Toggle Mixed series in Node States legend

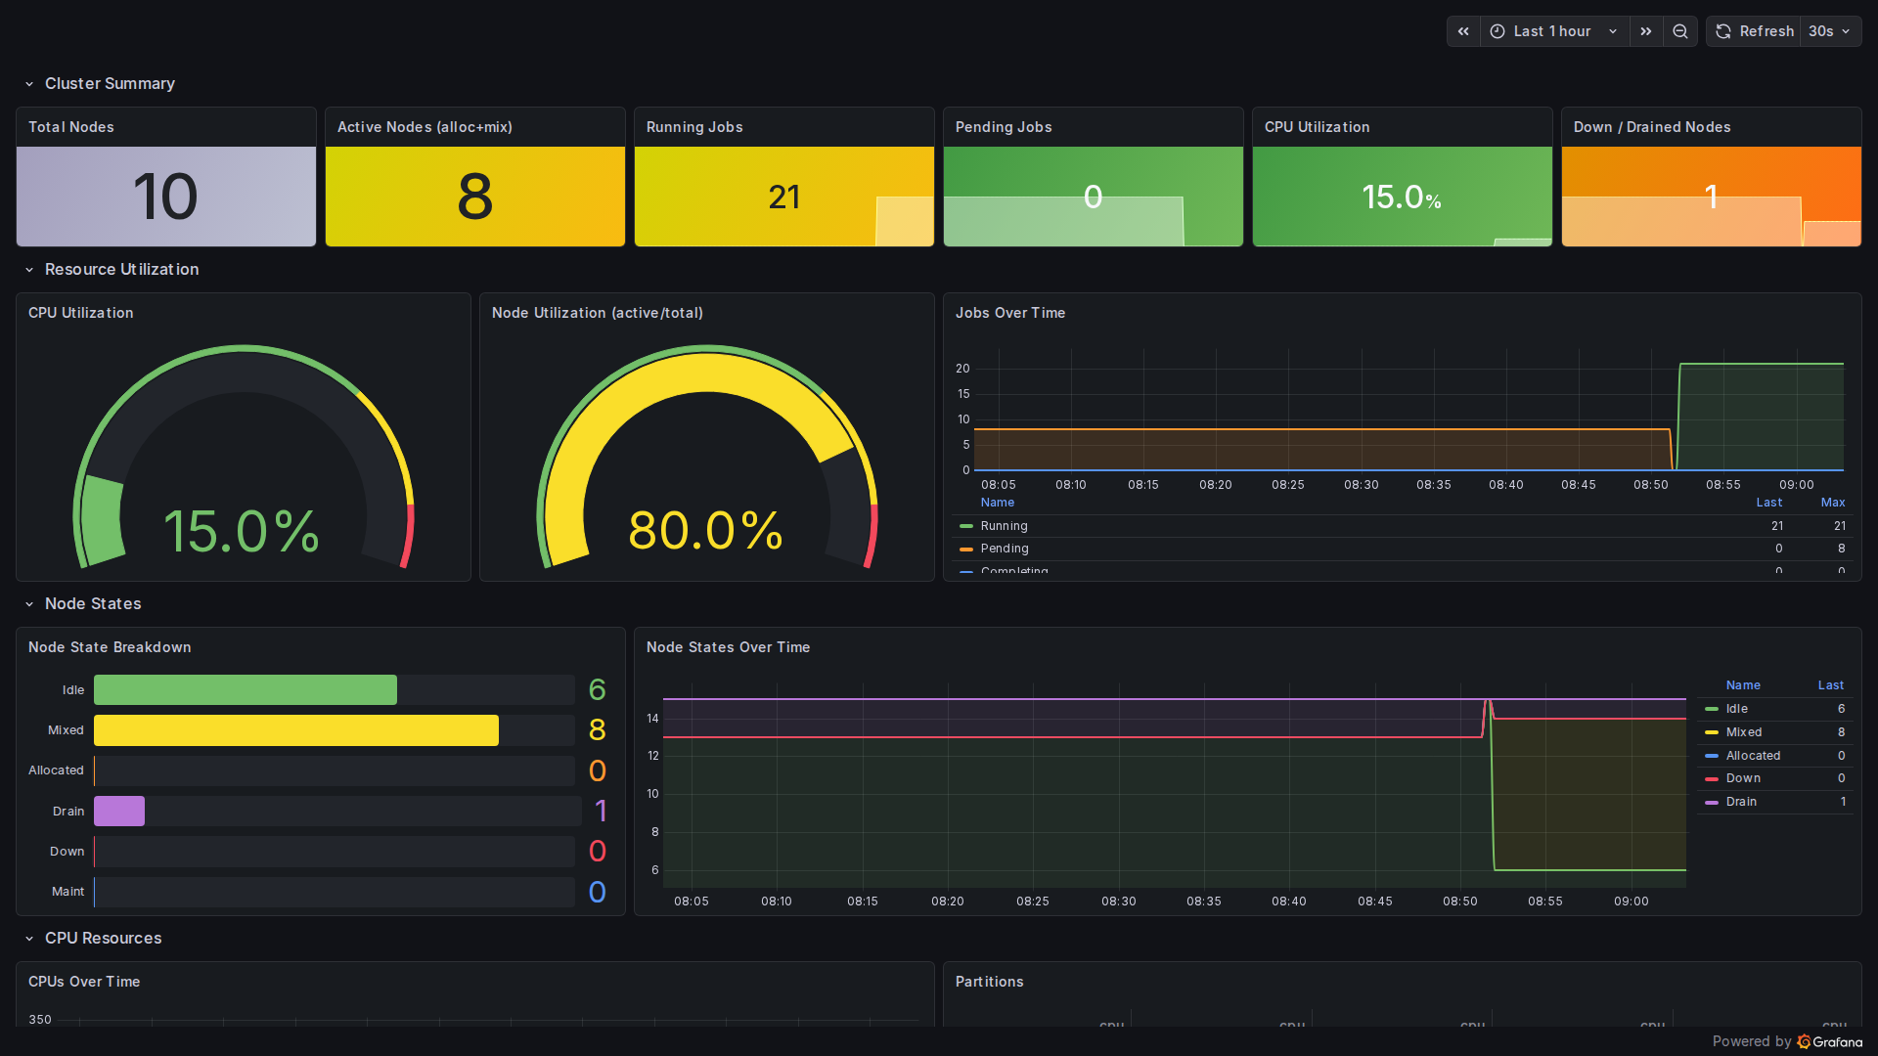(x=1744, y=732)
